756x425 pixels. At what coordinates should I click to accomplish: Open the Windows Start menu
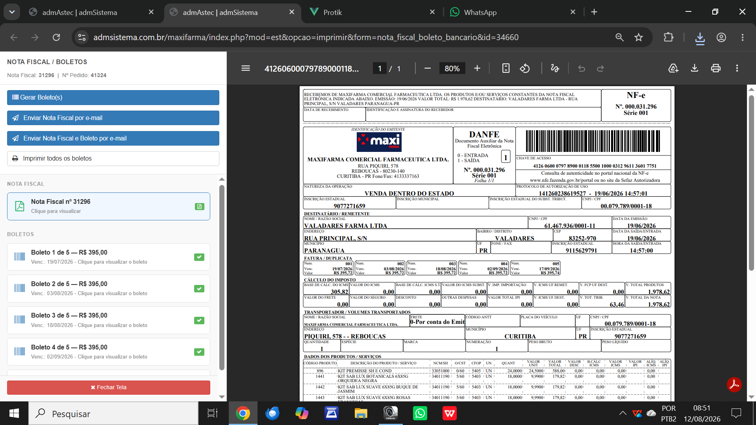click(x=14, y=413)
